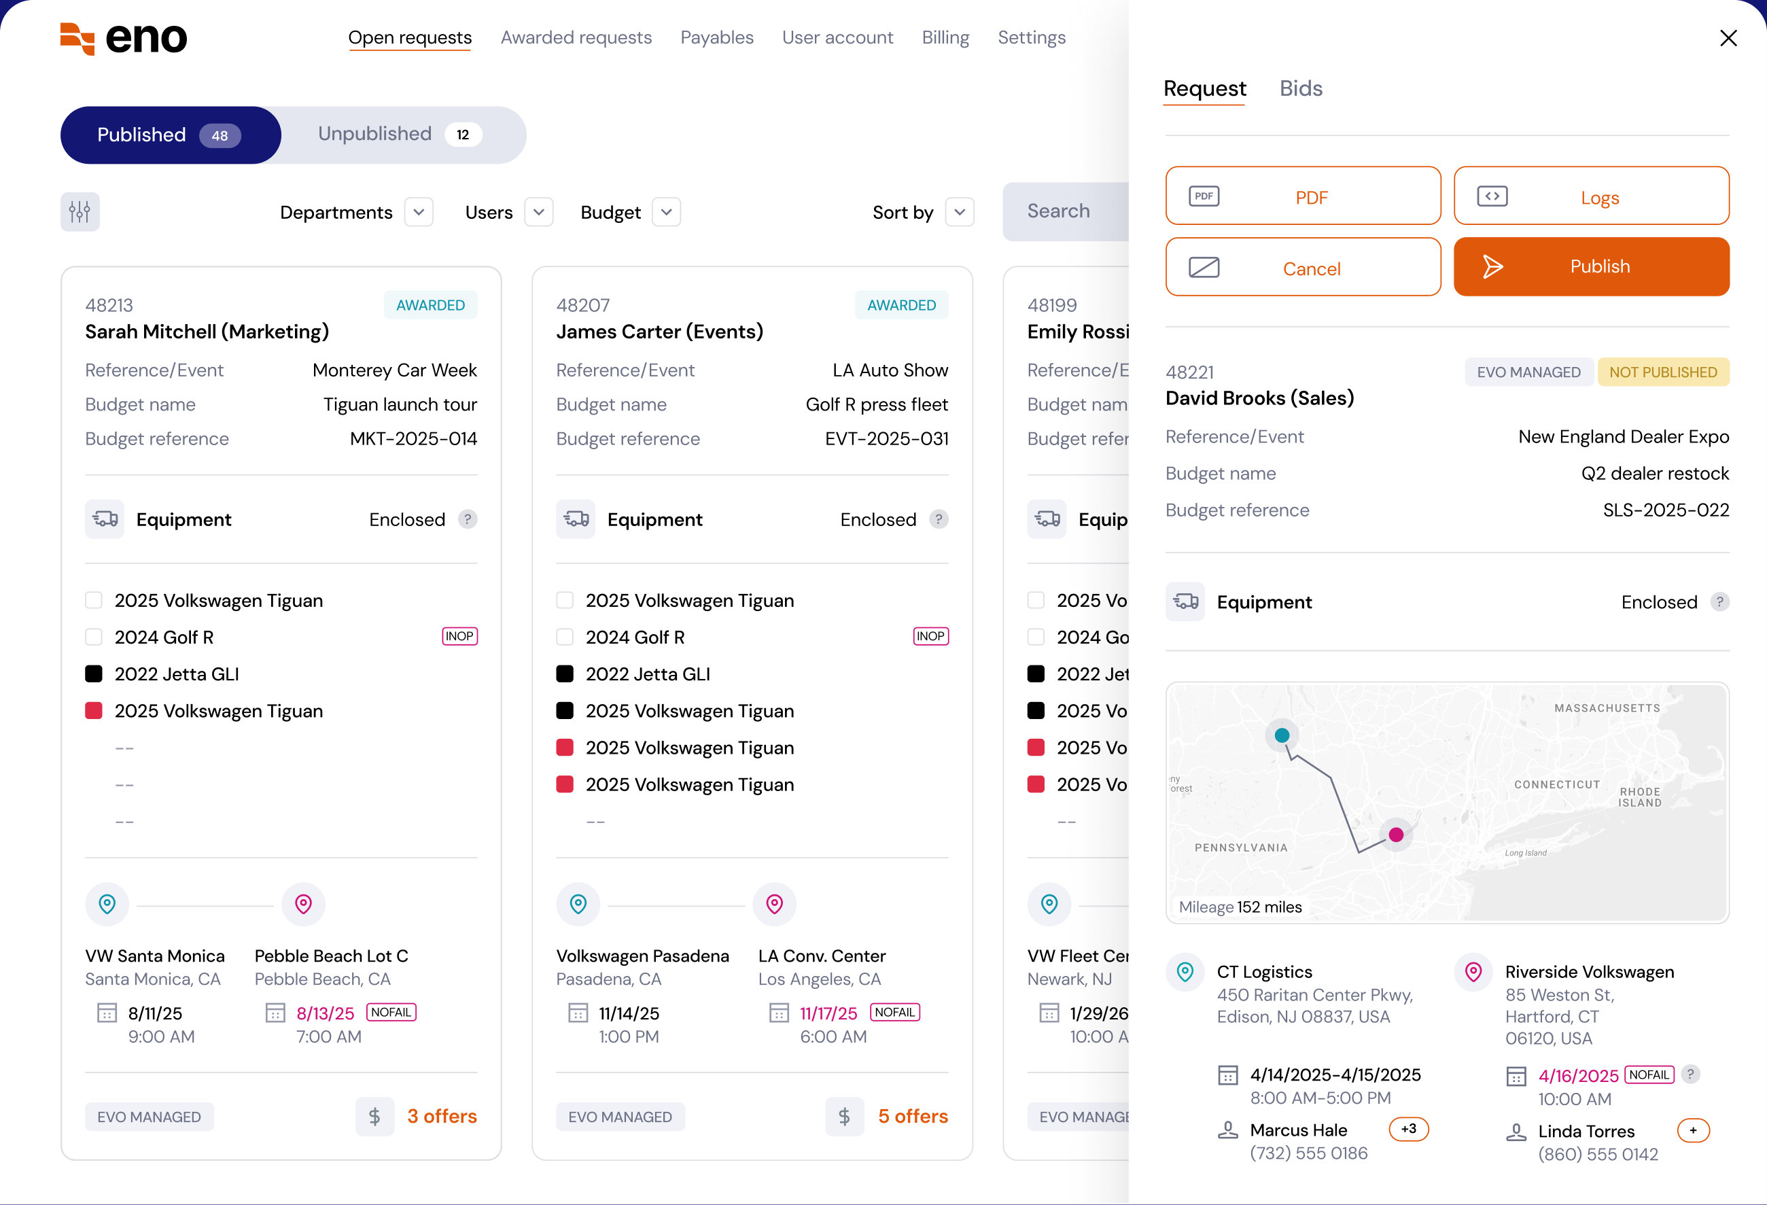
Task: Go to Awarded requests tab
Action: [x=576, y=37]
